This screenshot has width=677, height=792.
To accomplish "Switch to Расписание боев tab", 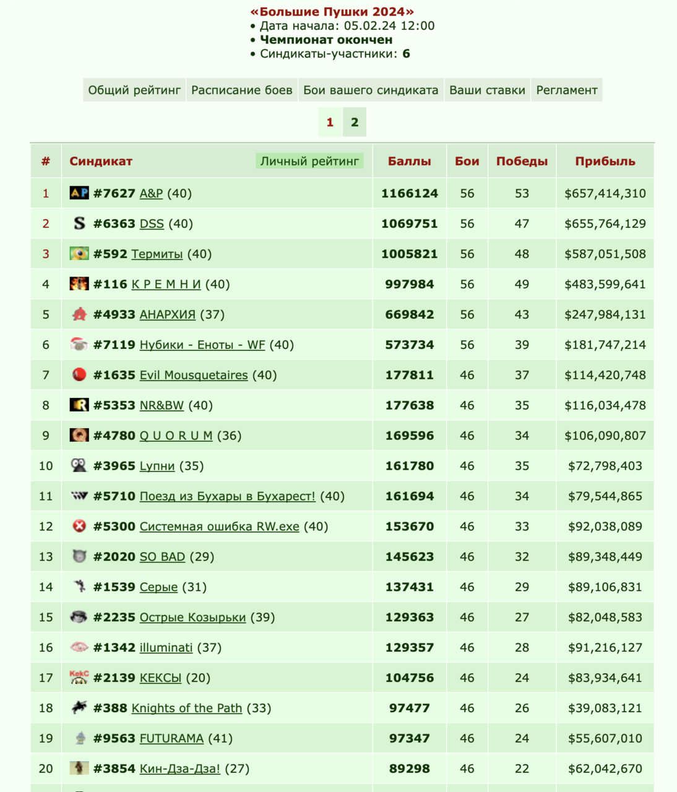I will [x=242, y=90].
